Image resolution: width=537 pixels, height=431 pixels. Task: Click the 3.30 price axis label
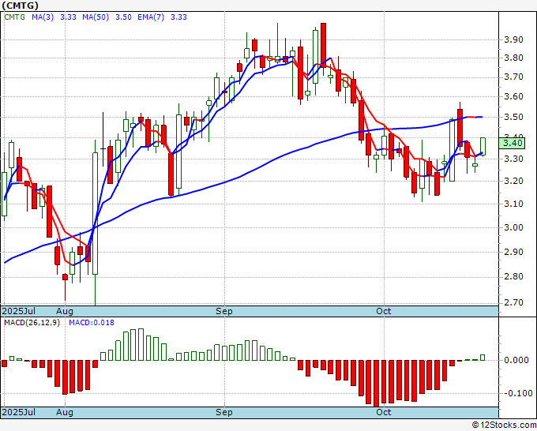point(513,159)
